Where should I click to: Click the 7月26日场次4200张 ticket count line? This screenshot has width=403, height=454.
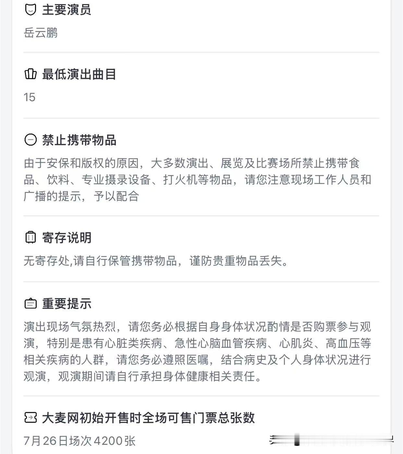[x=79, y=441]
